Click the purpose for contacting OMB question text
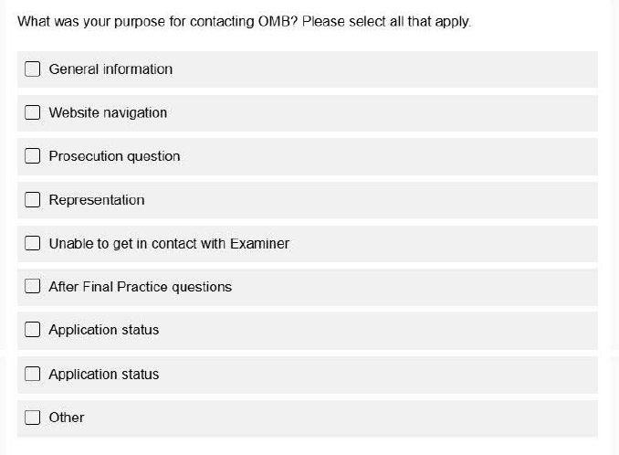The image size is (619, 455). 245,20
